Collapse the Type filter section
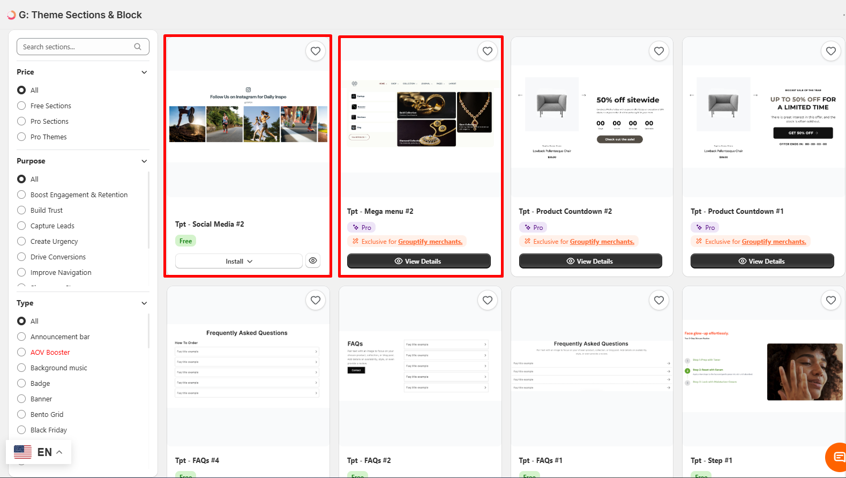This screenshot has height=478, width=846. 144,303
